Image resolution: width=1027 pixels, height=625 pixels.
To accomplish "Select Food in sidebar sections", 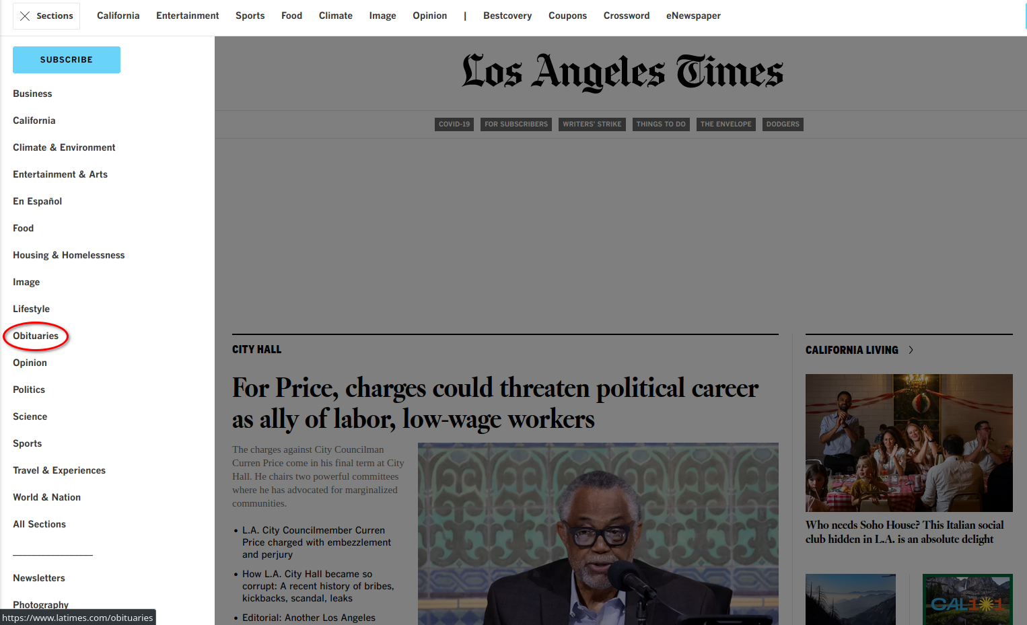I will (24, 228).
